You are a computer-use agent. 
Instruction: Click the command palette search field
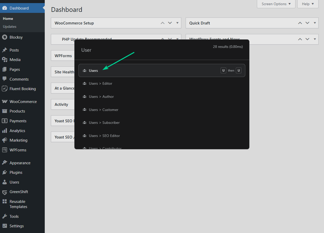(x=144, y=50)
